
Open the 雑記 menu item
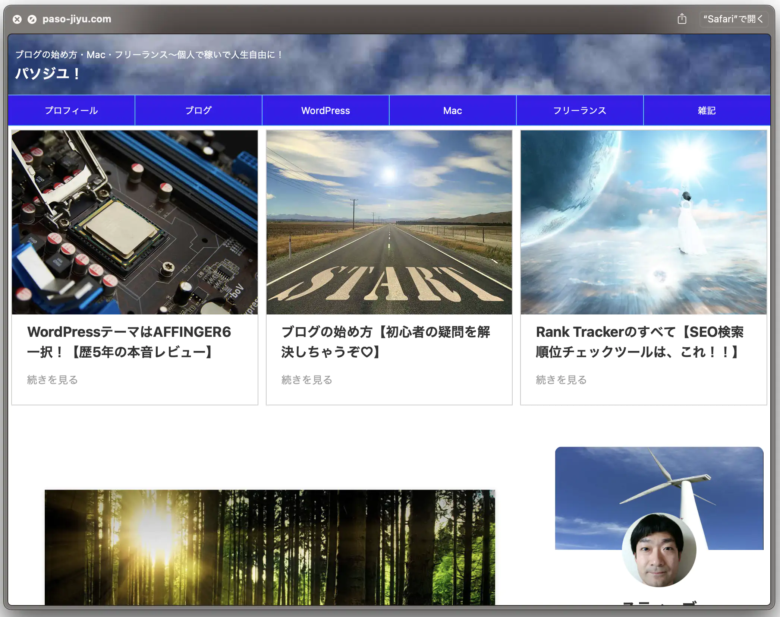[707, 110]
